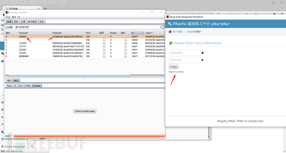Switch to the 结果 tab
Image resolution: width=286 pixels, height=153 pixels.
click(x=9, y=22)
